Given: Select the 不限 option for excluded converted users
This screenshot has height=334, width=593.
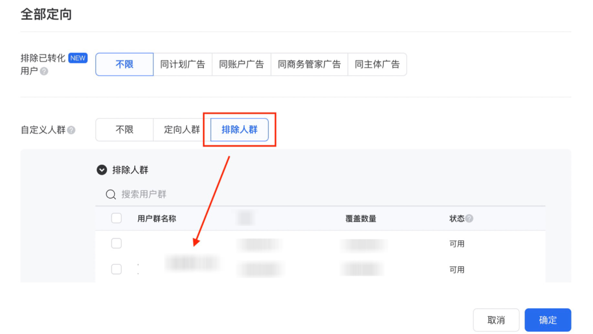Looking at the screenshot, I should pos(124,64).
